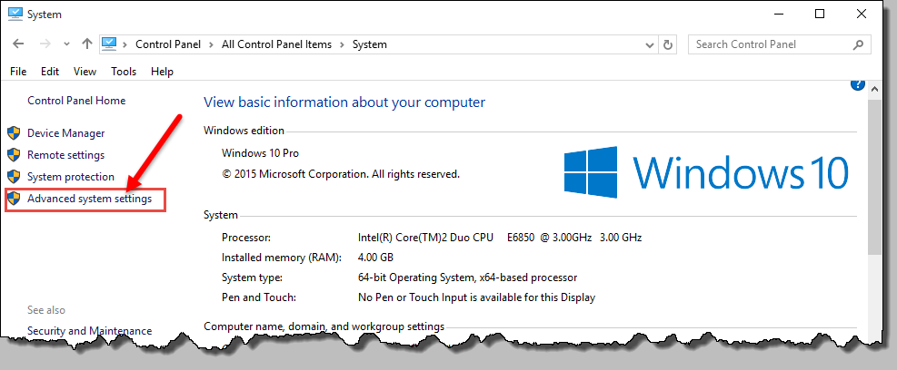Open the View menu

click(85, 72)
